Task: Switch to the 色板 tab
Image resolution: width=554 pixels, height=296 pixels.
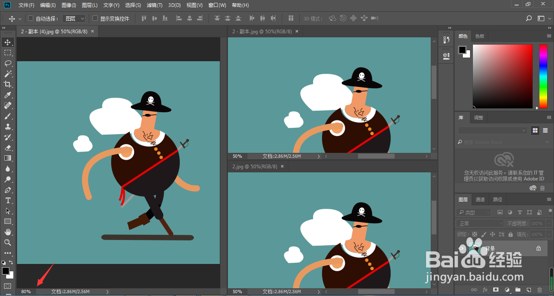Action: [x=480, y=36]
